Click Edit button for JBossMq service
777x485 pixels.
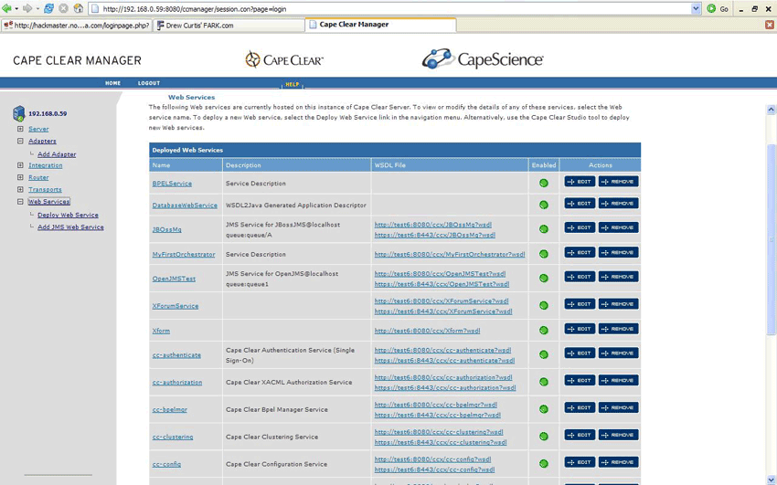[580, 227]
